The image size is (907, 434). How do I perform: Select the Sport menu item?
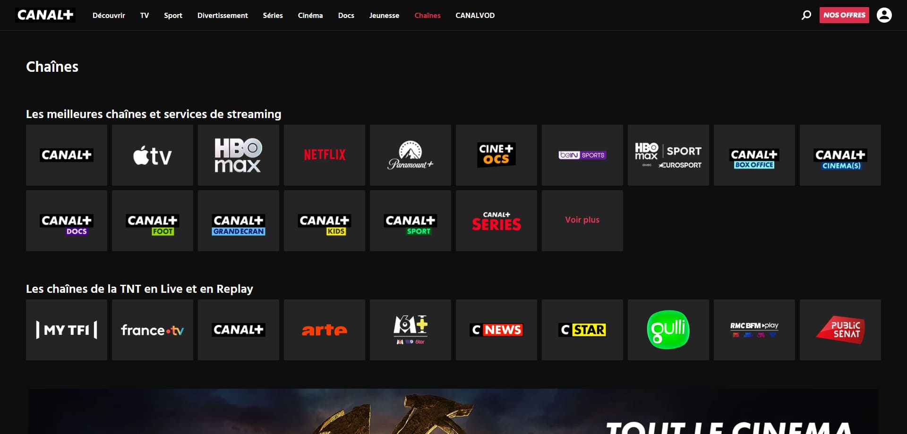point(173,16)
